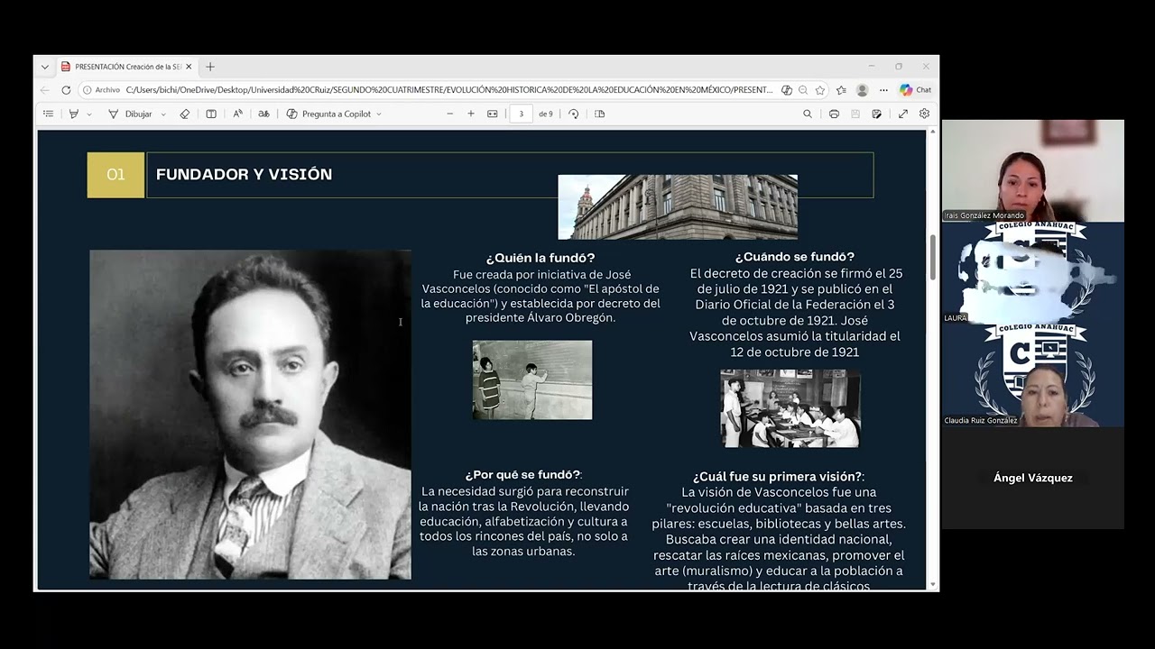
Task: Select the eraser tool
Action: [185, 114]
